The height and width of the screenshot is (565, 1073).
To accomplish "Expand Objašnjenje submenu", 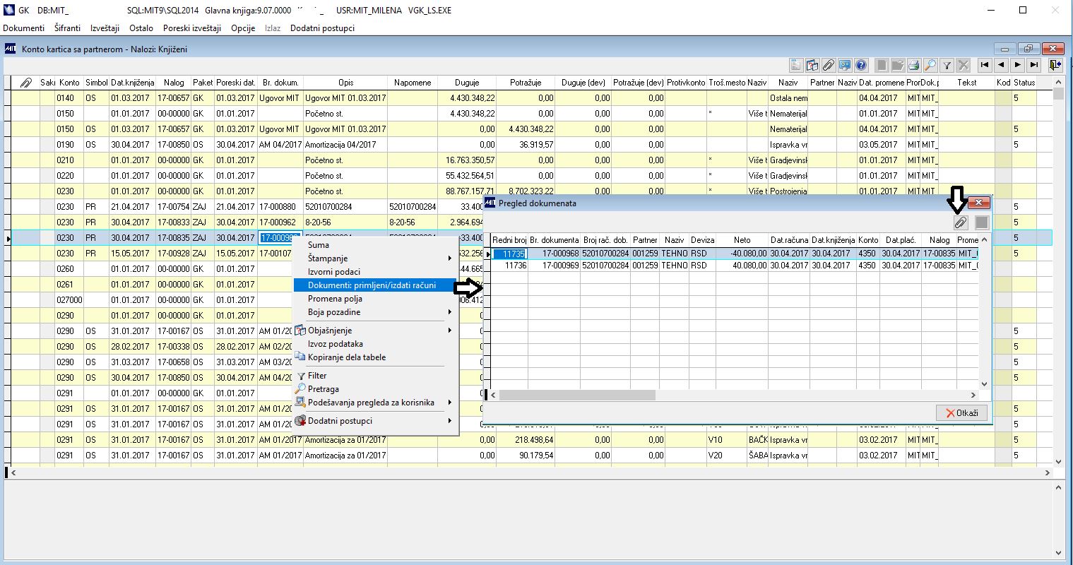I will coord(376,331).
